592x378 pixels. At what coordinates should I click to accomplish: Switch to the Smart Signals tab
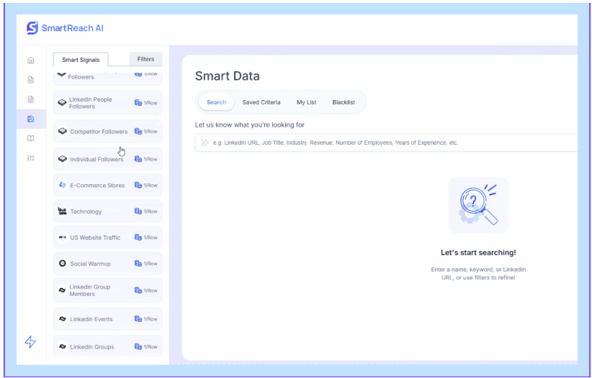click(x=81, y=60)
